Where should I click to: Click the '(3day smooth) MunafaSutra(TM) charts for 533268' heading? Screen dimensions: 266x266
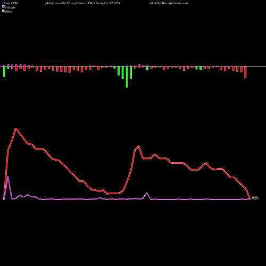[x=82, y=3]
